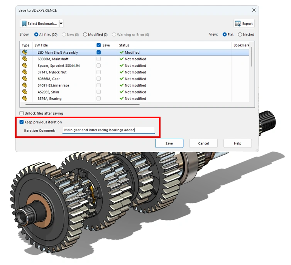Uncheck Save for LSD Main Shaft Assembly
This screenshot has width=291, height=265.
coord(99,53)
